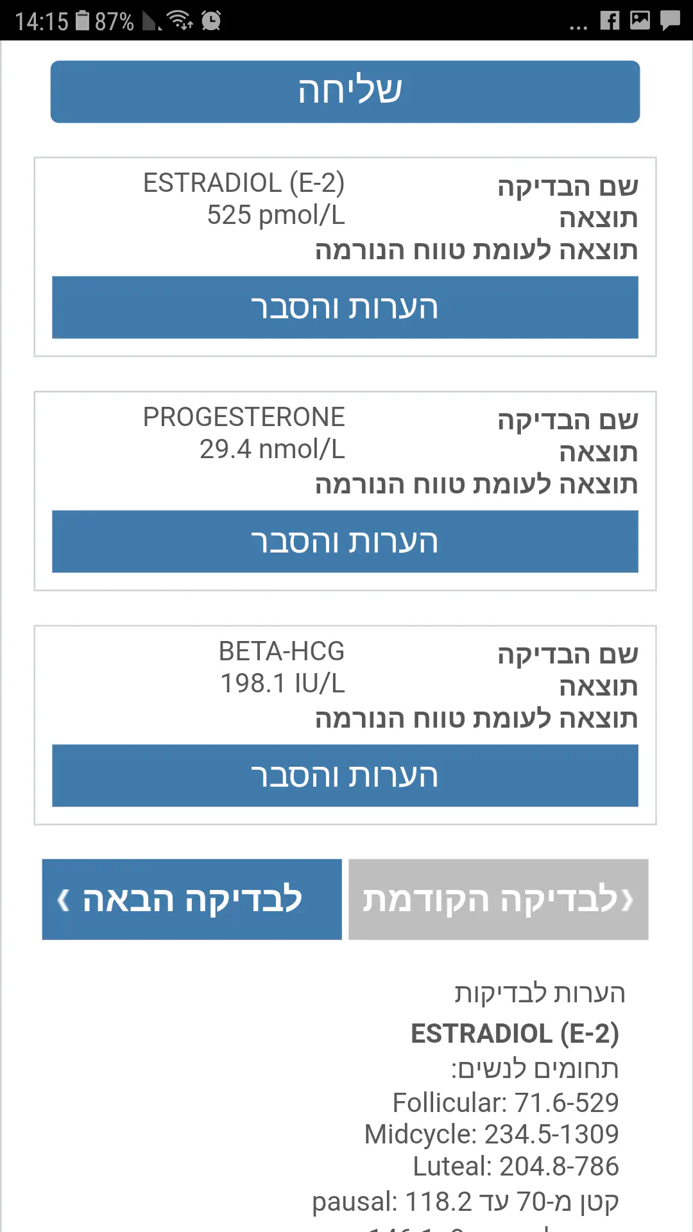The image size is (693, 1232).
Task: Tap the 14:15 clock in status bar
Action: point(42,22)
